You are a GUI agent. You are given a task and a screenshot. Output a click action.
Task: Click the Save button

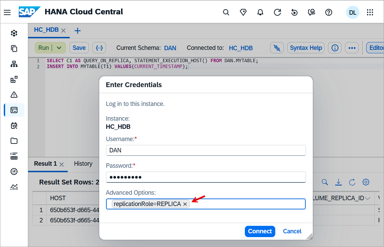[79, 48]
